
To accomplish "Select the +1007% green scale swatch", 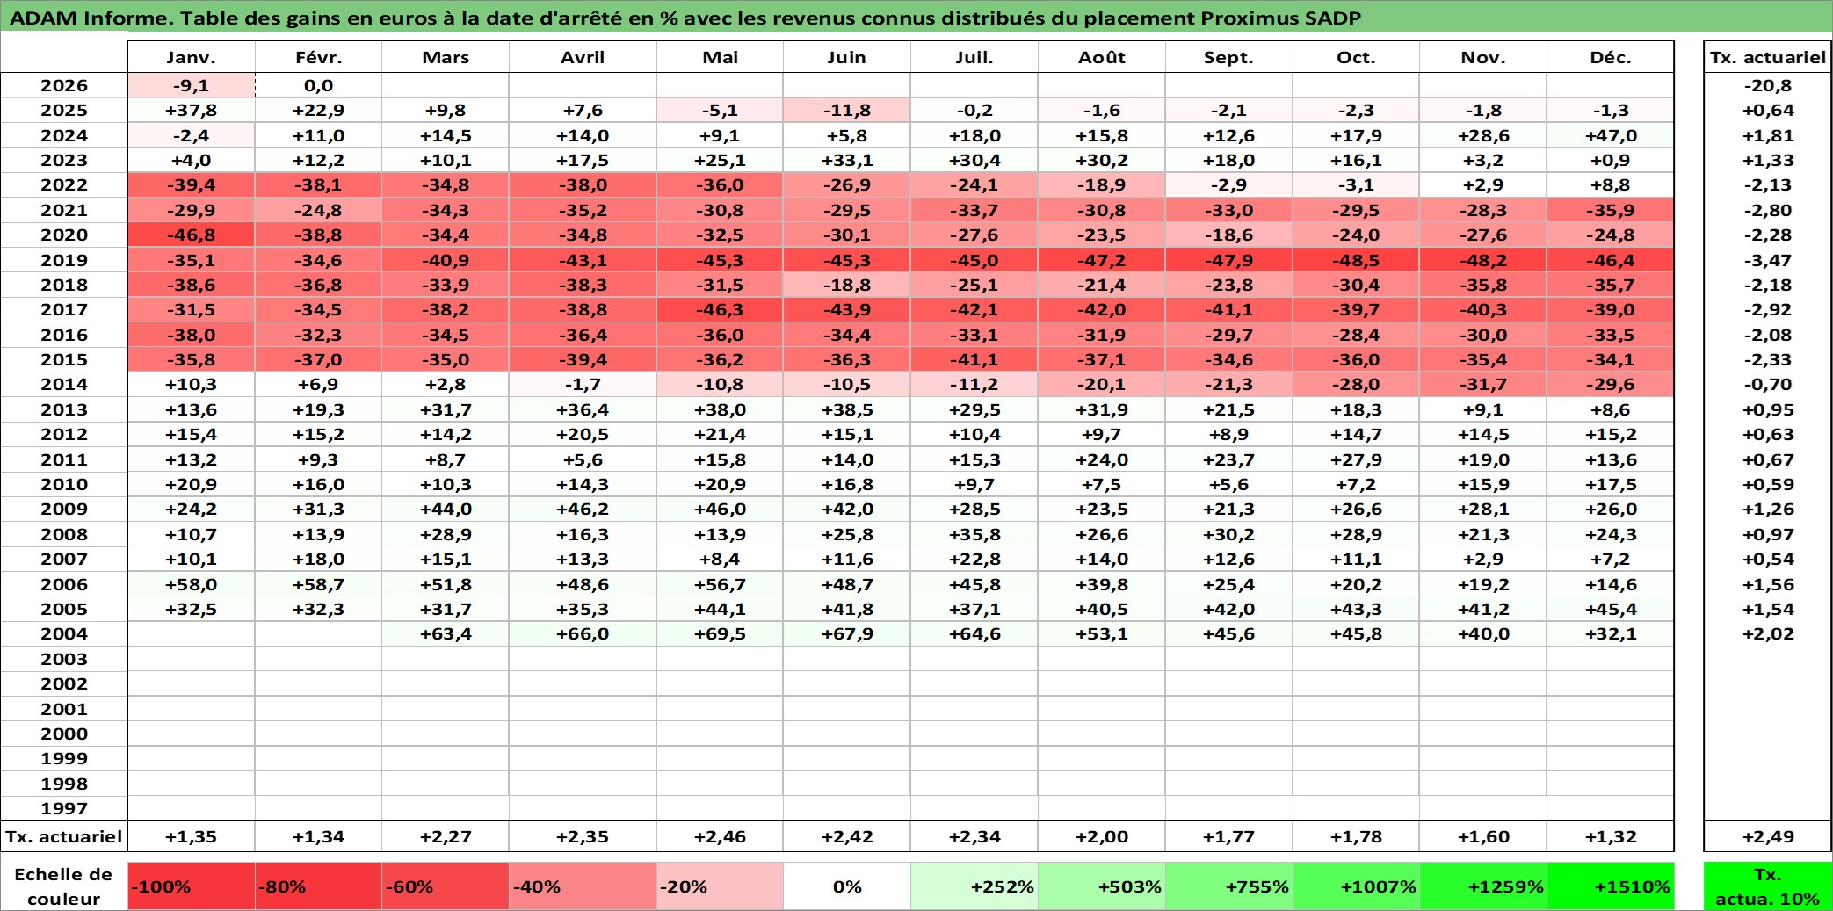I will pos(1356,886).
